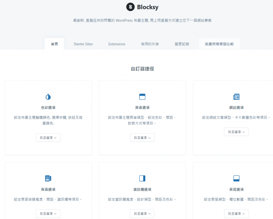Open the 變更記錄 tab
Screen dimensions: 273x219
(182, 44)
